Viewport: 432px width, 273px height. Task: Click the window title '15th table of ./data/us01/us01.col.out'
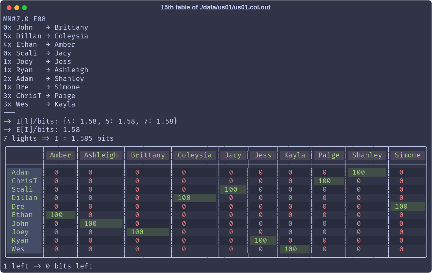(x=216, y=7)
